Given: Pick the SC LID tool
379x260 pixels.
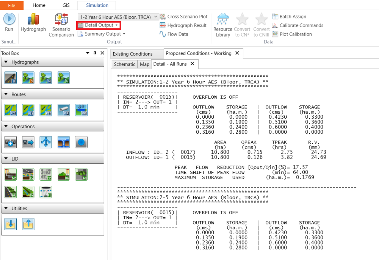Looking at the screenshot, I should pos(28,175).
